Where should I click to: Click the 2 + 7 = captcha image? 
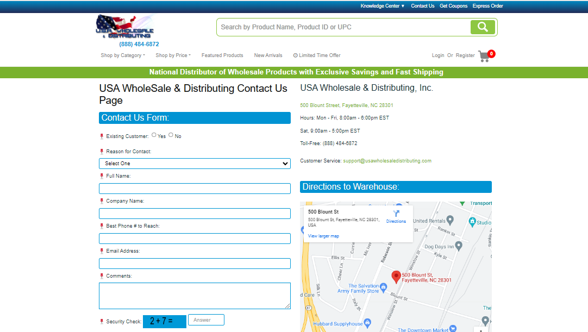(164, 322)
